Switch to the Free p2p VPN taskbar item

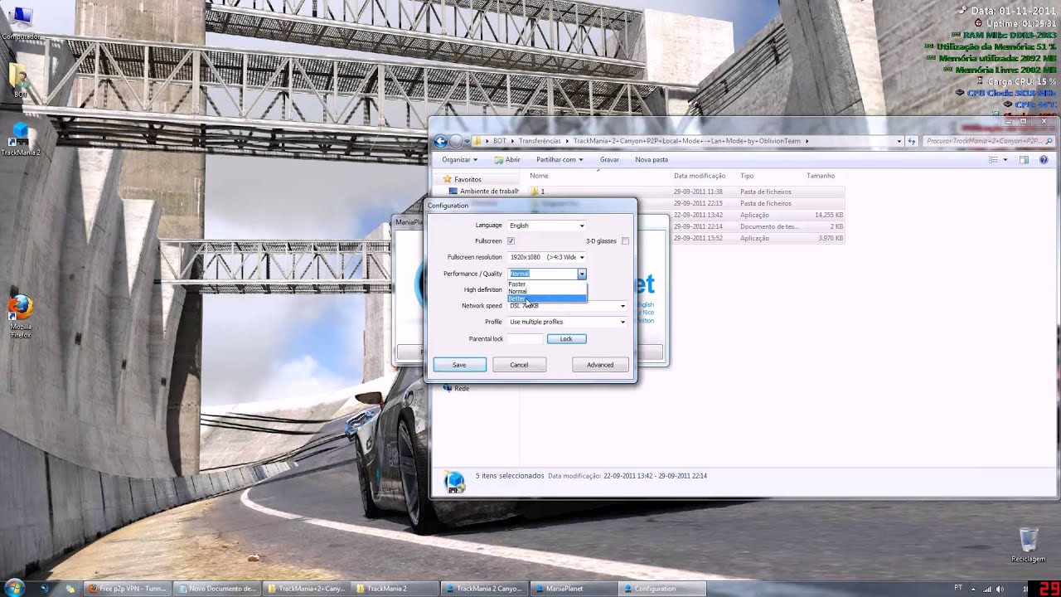tap(128, 589)
